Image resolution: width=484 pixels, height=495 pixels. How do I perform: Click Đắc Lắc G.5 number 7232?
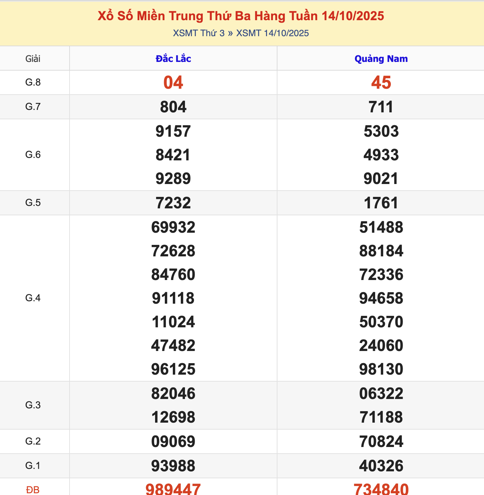pyautogui.click(x=173, y=203)
